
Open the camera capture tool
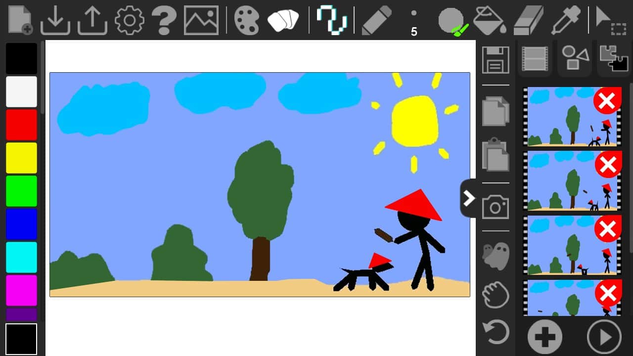tap(496, 207)
